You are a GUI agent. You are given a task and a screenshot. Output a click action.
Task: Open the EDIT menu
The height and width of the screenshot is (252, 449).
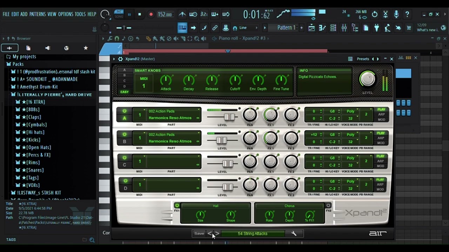[x=15, y=14]
